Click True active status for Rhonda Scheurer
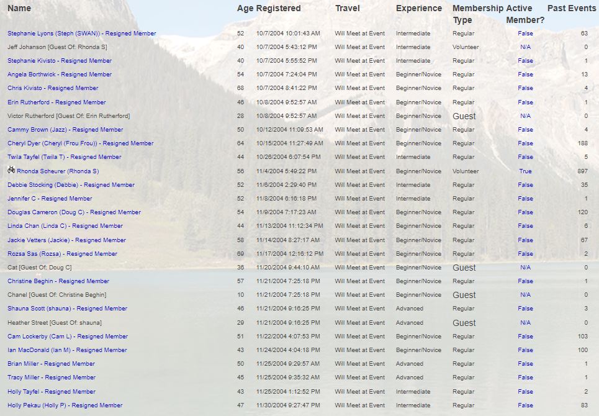This screenshot has height=416, width=599. coord(525,171)
